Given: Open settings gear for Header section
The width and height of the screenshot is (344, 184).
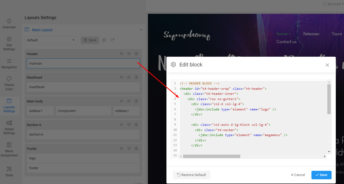Looking at the screenshot, I should click(x=129, y=54).
